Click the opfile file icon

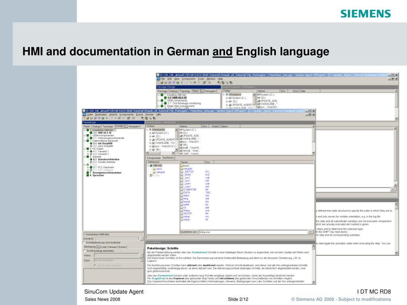pos(182,205)
